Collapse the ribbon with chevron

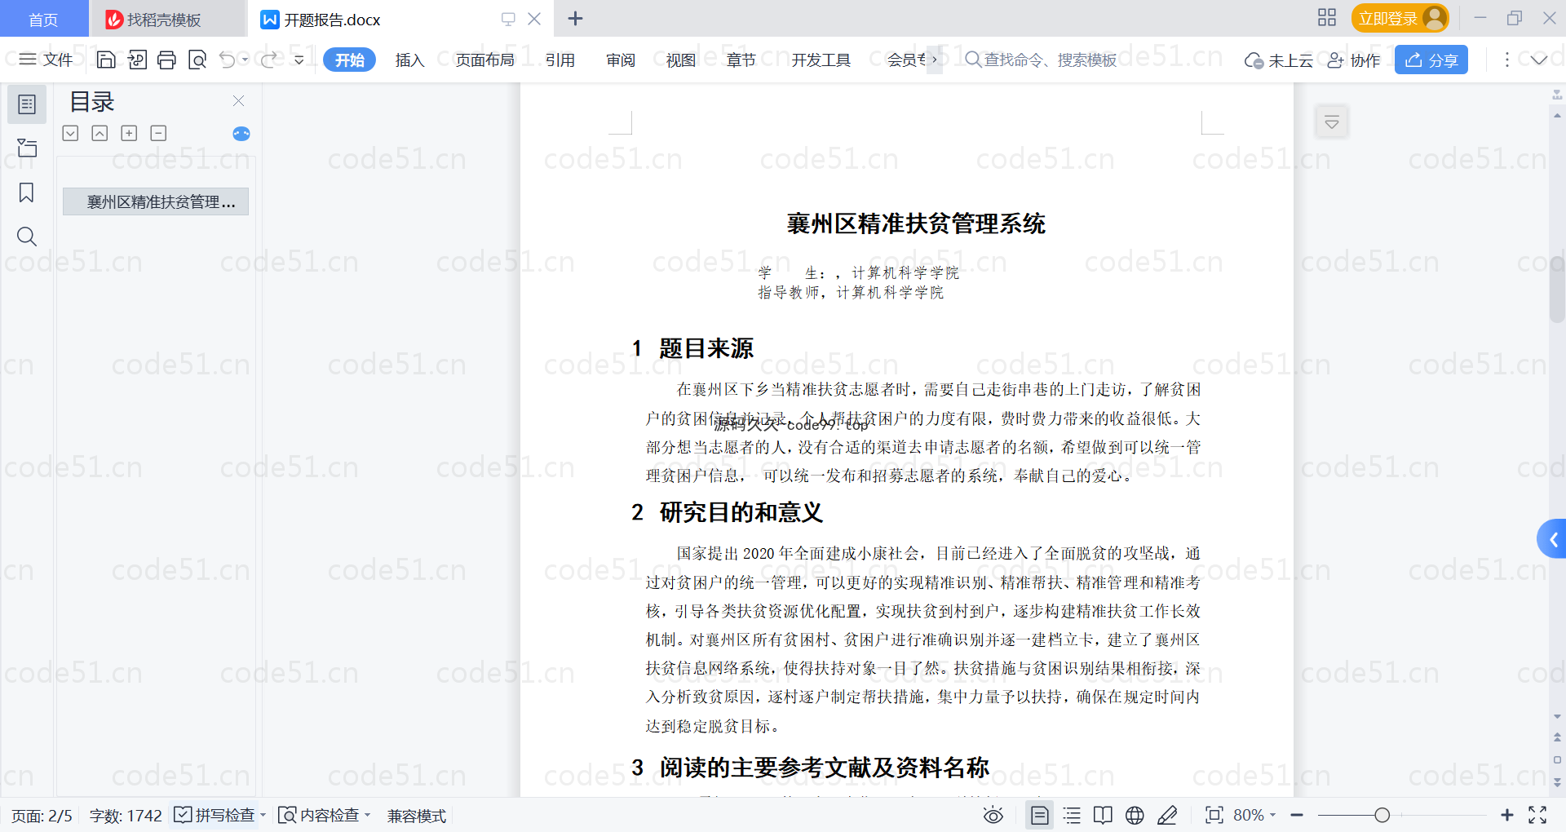[x=1539, y=60]
